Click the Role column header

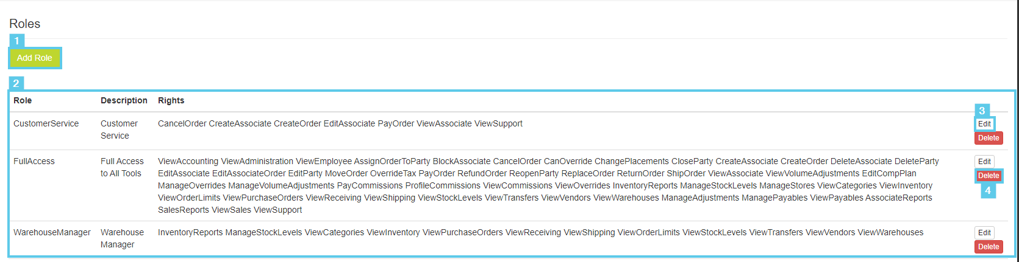point(23,101)
